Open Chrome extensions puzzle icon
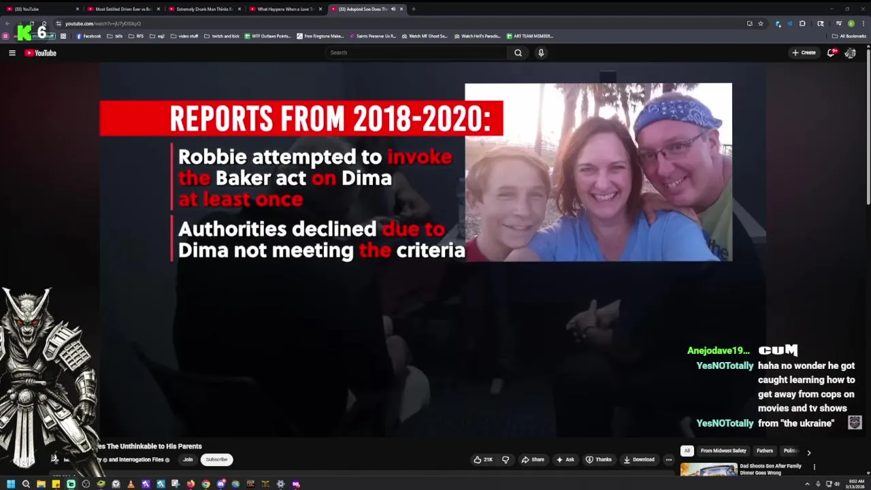Image resolution: width=871 pixels, height=490 pixels. [802, 23]
